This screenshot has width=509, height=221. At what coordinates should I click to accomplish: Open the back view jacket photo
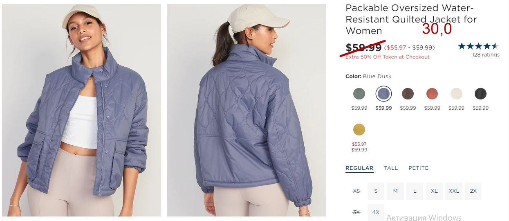pyautogui.click(x=247, y=110)
